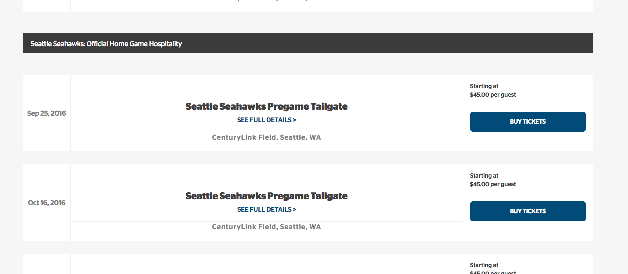This screenshot has width=628, height=274.
Task: Click the arrow chevron after Oct 16 SEE FULL DETAILS
Action: [x=294, y=210]
